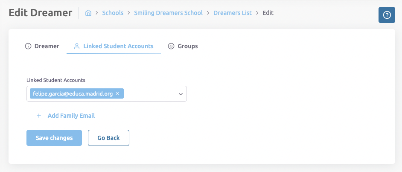402x172 pixels.
Task: Remove felipe.garcia@educa.madrid.org tag with its x
Action: point(117,93)
